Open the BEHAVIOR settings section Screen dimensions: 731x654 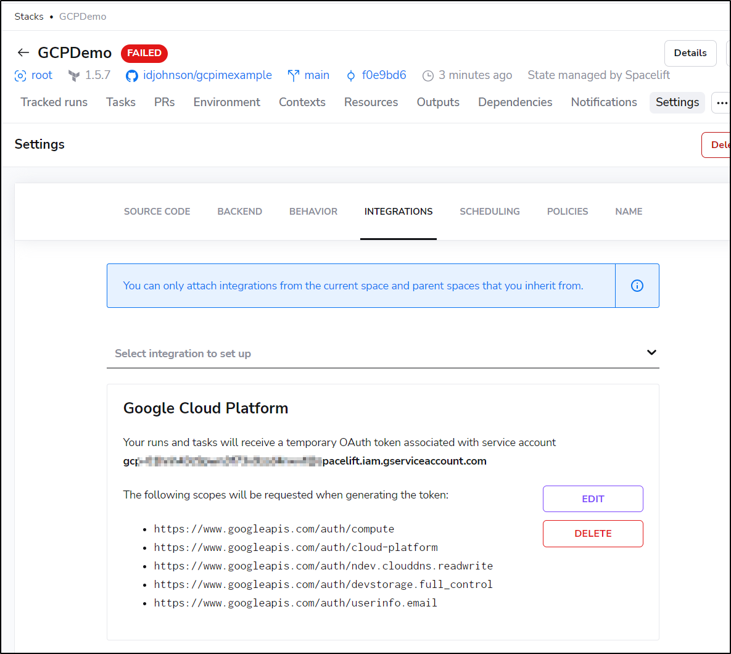coord(313,212)
